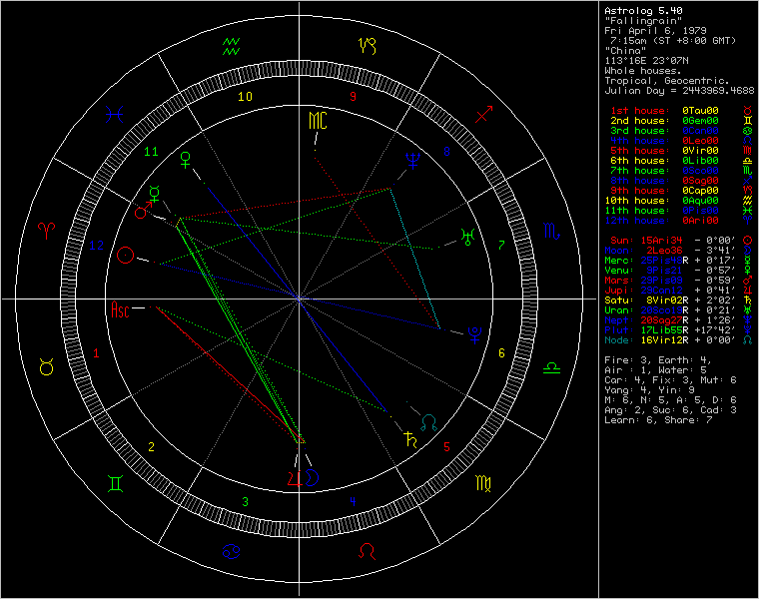Click the Libra sign glyph on wheel

(551, 367)
